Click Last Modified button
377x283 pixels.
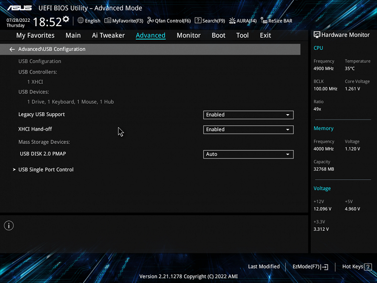click(264, 267)
